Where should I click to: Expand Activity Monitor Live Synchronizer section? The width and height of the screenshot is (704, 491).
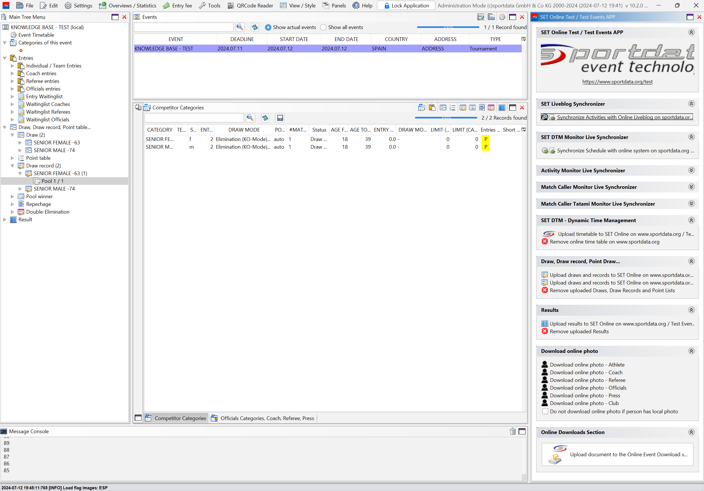691,171
